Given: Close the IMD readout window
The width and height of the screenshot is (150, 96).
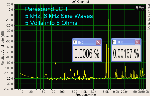Looking at the screenshot, I should pos(98,42).
